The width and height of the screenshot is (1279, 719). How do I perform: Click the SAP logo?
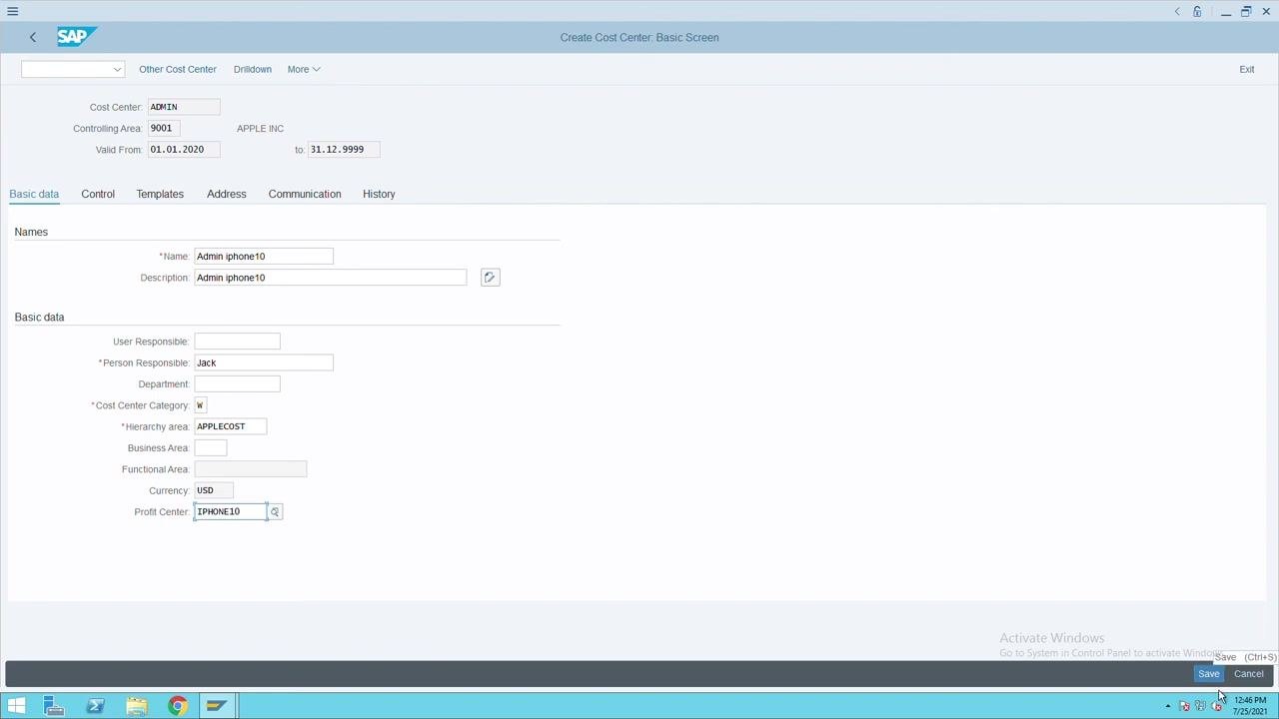tap(76, 37)
